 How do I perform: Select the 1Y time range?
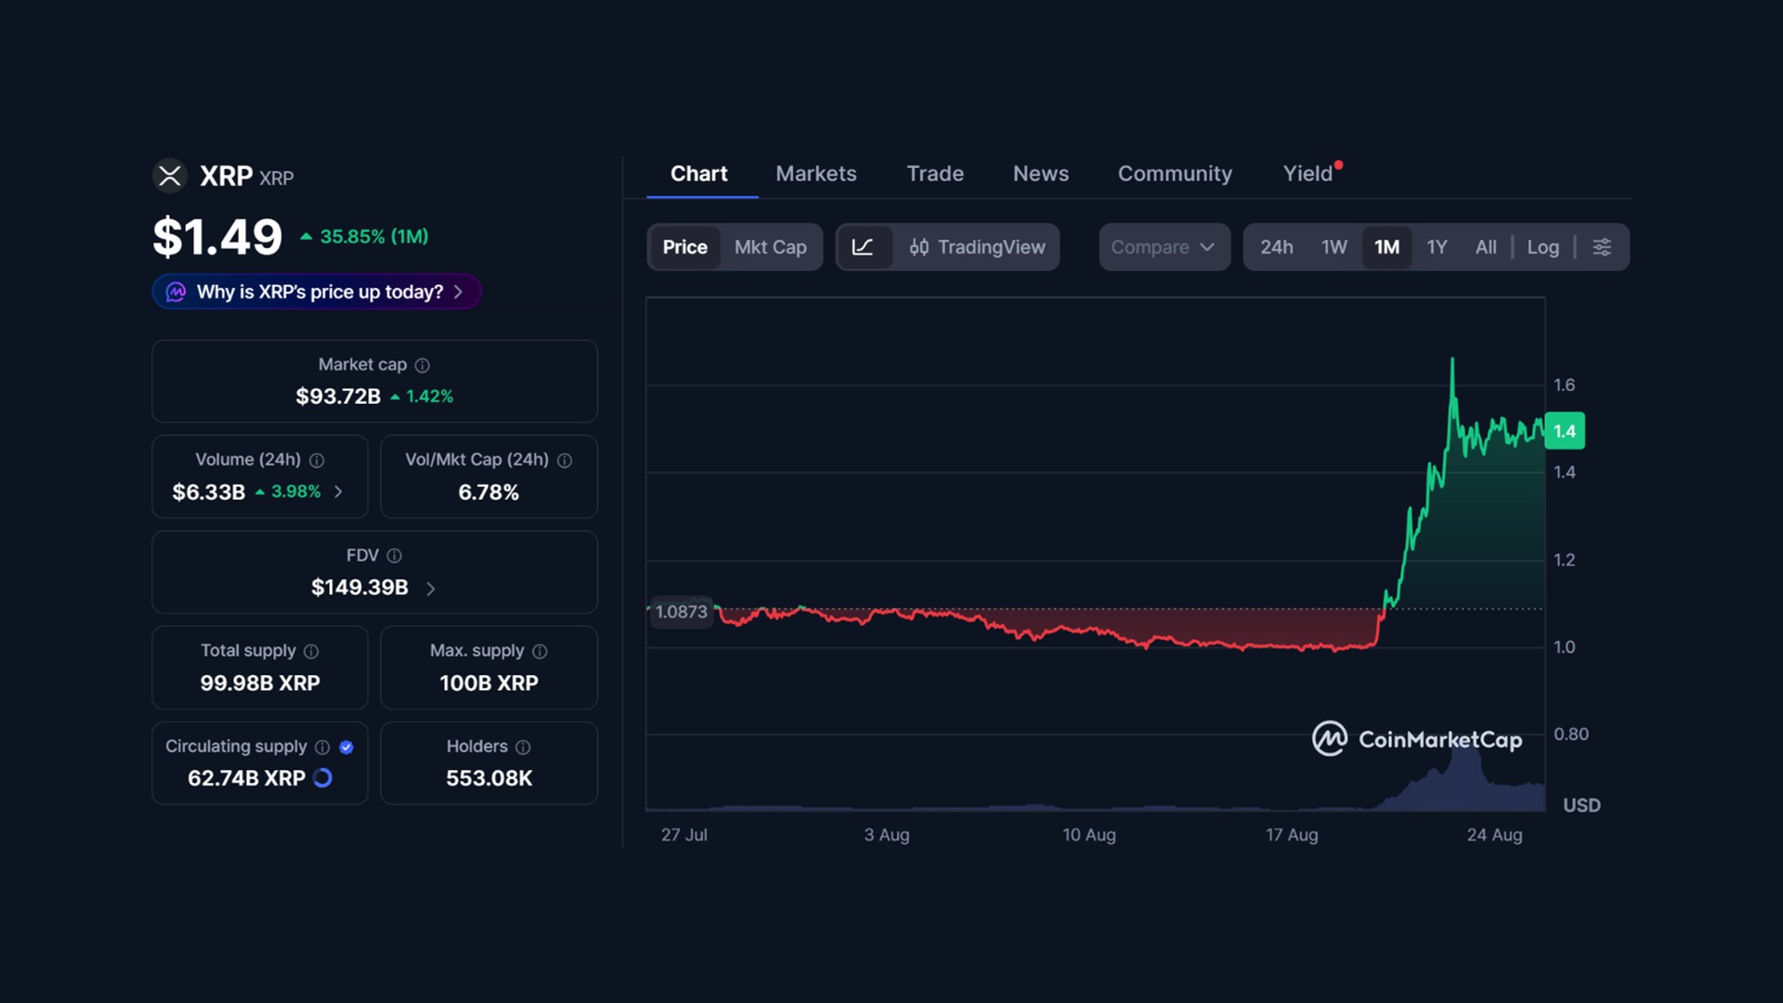[x=1438, y=247]
